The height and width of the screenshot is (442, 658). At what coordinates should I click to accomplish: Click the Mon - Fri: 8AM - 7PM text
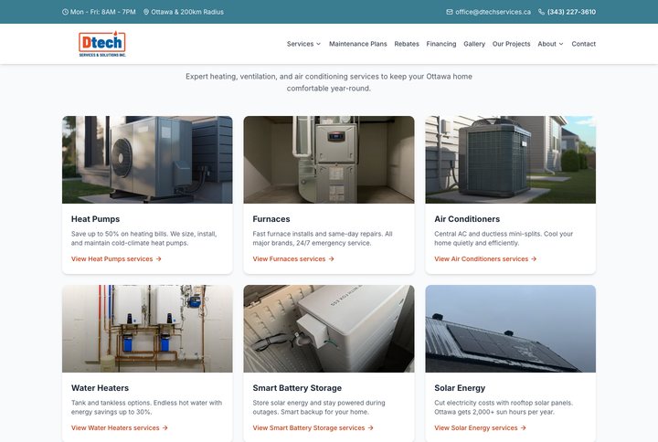102,12
